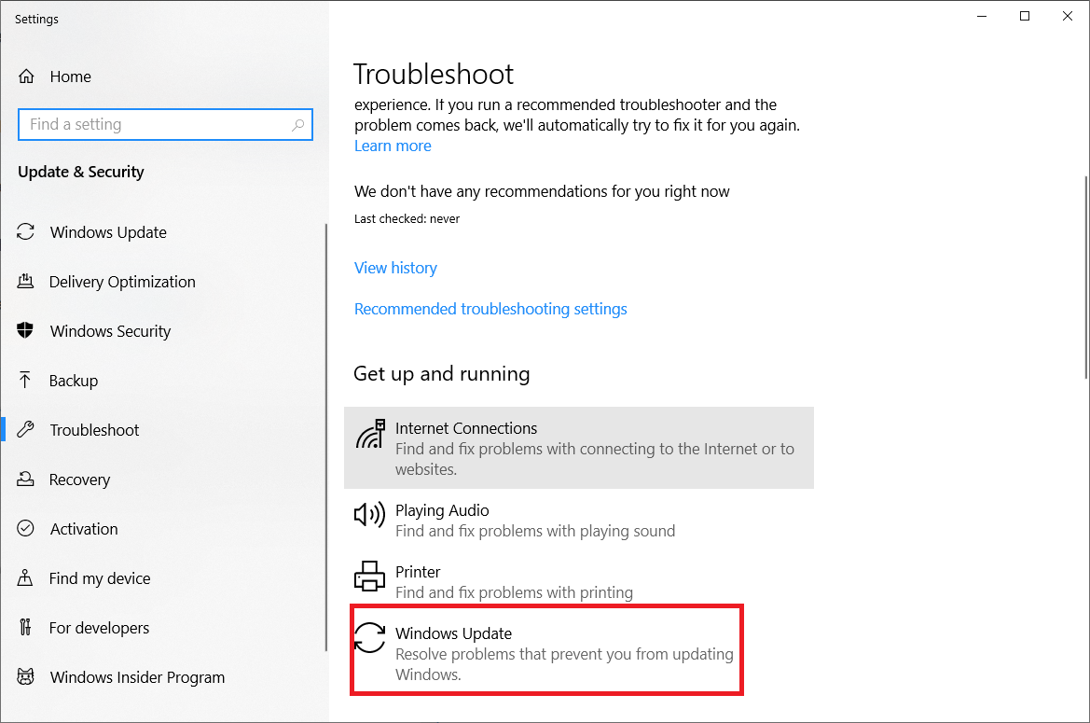Click the Home house icon
Screen dimensions: 1090x723
pyautogui.click(x=26, y=76)
